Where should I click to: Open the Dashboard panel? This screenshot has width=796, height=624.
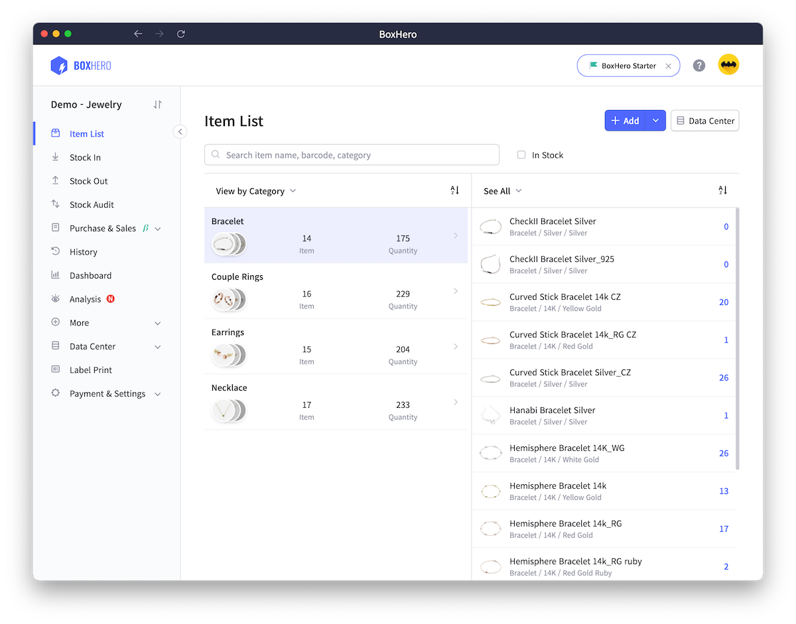(x=90, y=275)
